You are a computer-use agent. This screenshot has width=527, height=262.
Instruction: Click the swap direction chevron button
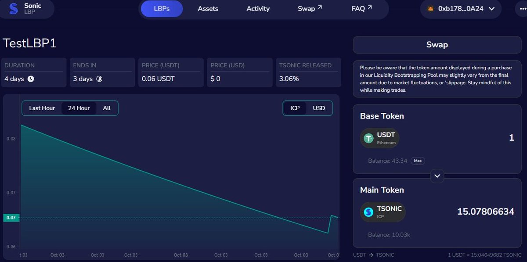tap(437, 176)
